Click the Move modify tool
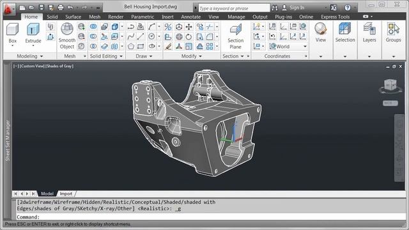 pyautogui.click(x=189, y=27)
